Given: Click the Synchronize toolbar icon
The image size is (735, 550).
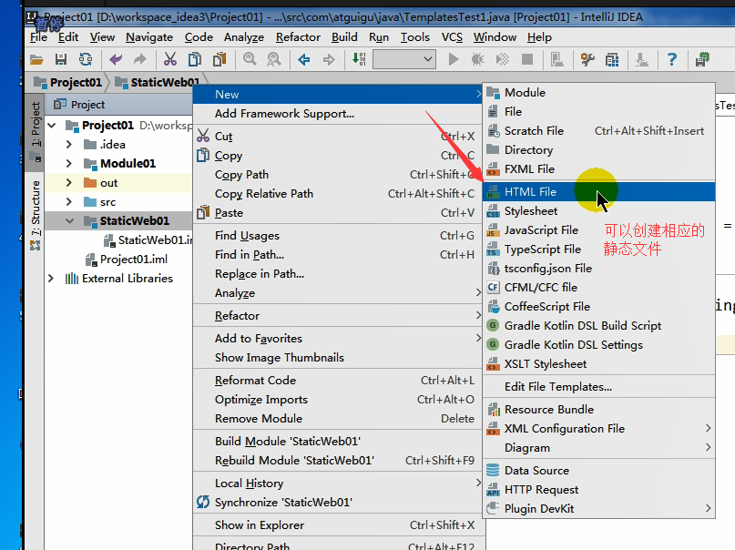Looking at the screenshot, I should point(86,59).
